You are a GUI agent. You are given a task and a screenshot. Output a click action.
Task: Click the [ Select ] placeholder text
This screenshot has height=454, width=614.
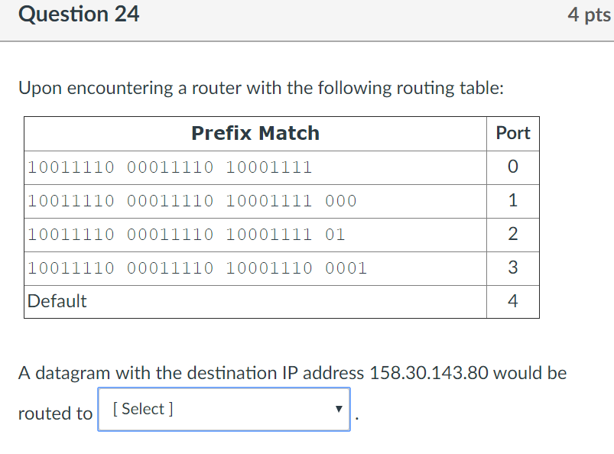pyautogui.click(x=143, y=409)
